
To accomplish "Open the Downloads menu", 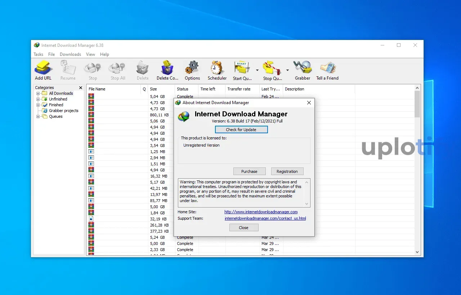I will pyautogui.click(x=70, y=54).
